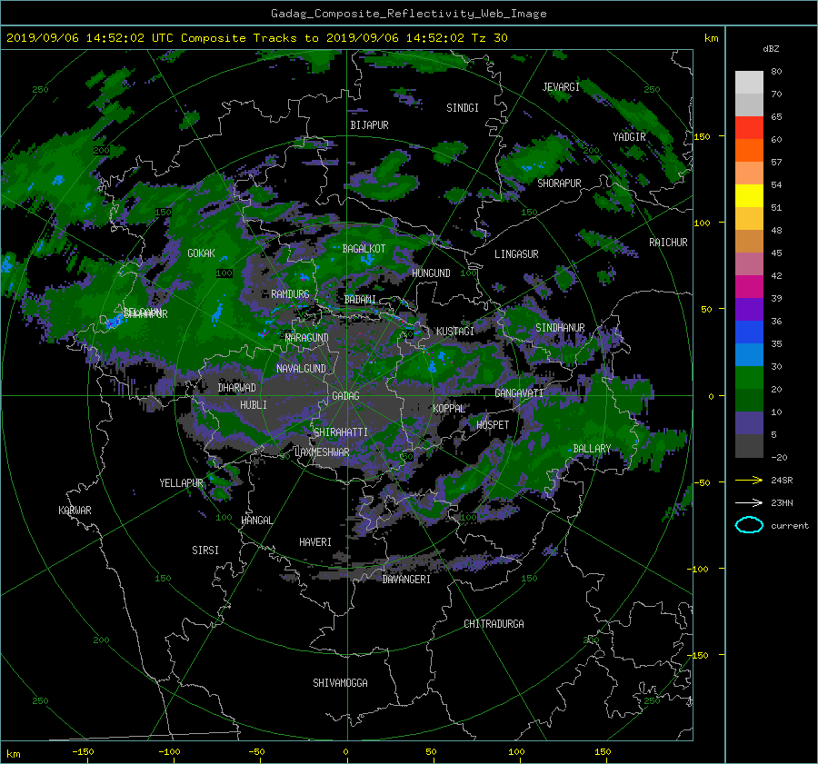Screen dimensions: 818x764
Task: Click the 80 dBZ light gray swatch
Action: [749, 82]
